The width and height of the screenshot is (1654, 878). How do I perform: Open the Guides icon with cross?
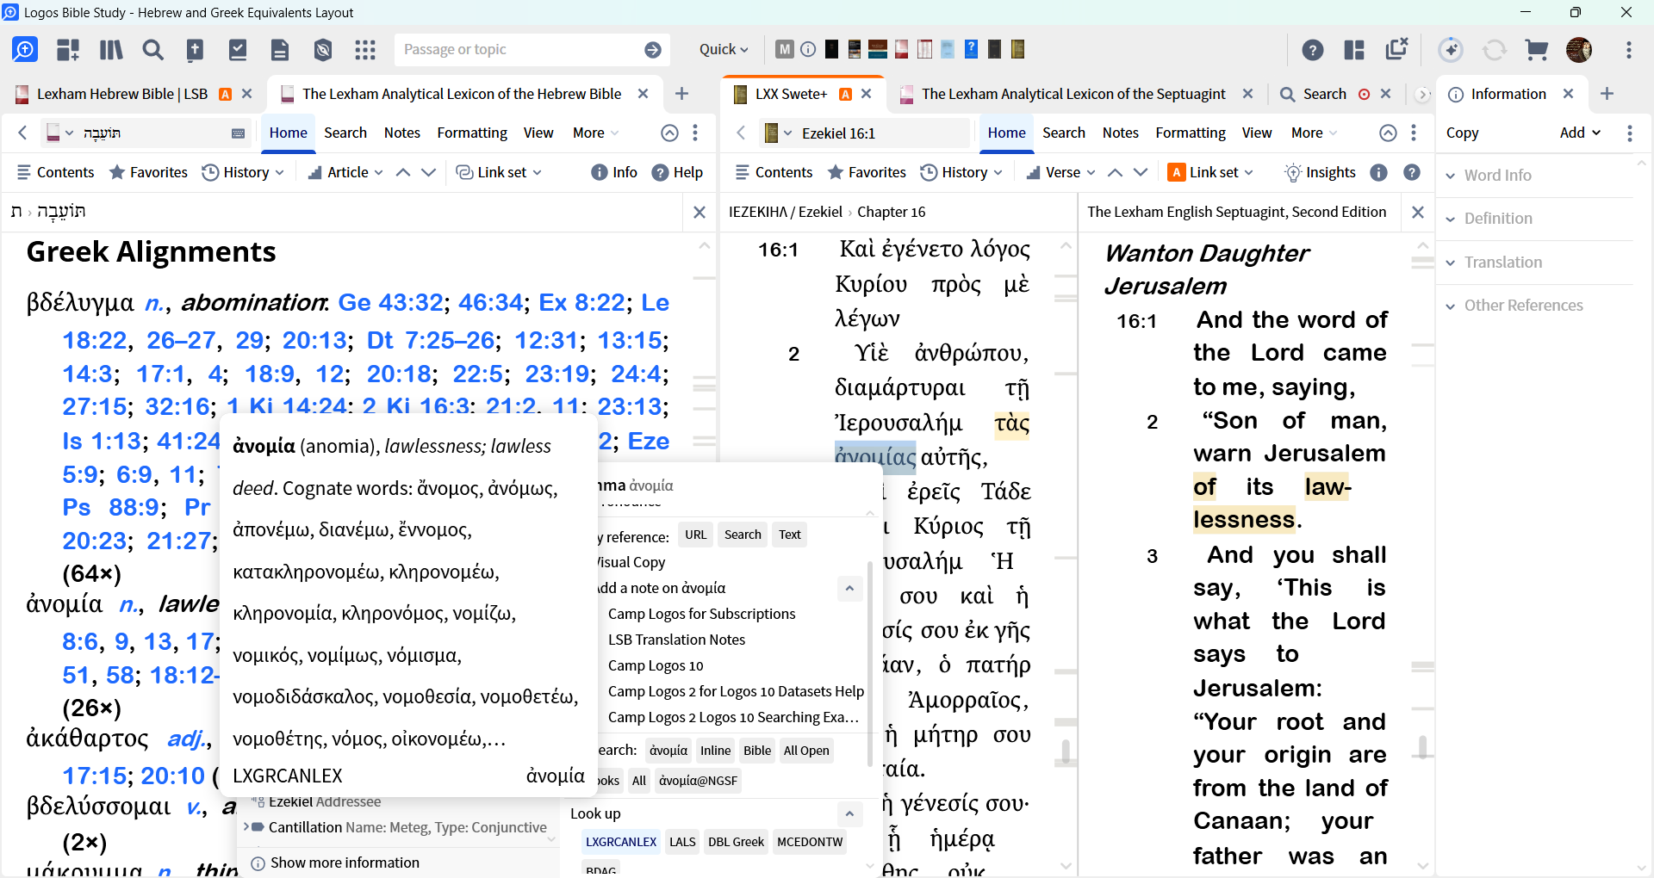pyautogui.click(x=196, y=50)
